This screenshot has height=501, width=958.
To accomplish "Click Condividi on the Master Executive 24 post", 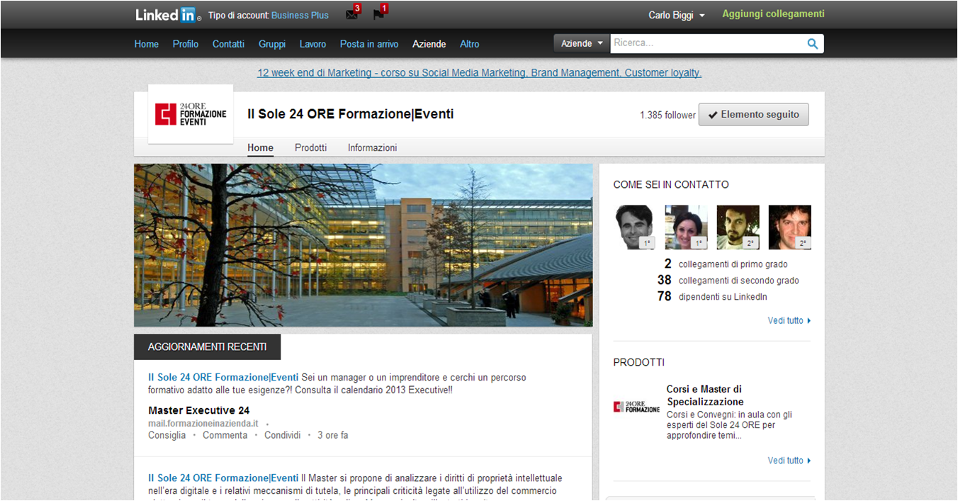I will tap(283, 435).
